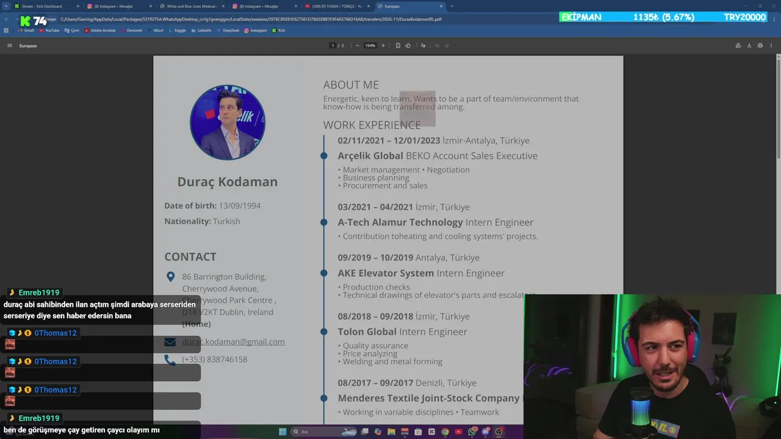Click Arçelik Global BEKO Account Sales Executive
This screenshot has height=439, width=781.
point(437,156)
